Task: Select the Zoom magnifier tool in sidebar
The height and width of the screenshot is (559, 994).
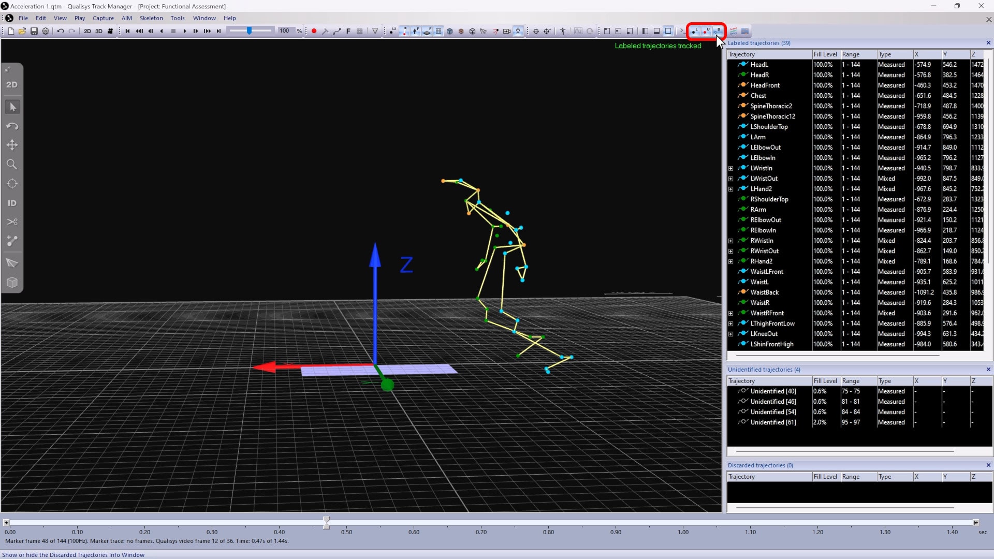Action: click(12, 165)
